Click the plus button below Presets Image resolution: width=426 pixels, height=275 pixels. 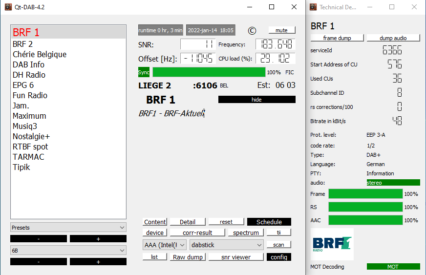98,238
